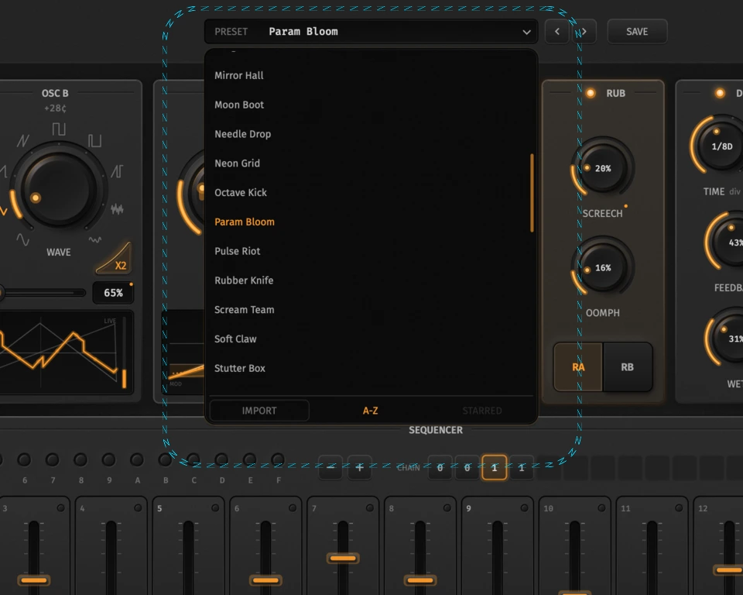Select the wobbly irregular wave icon near X2
This screenshot has height=595, width=743.
click(x=94, y=239)
